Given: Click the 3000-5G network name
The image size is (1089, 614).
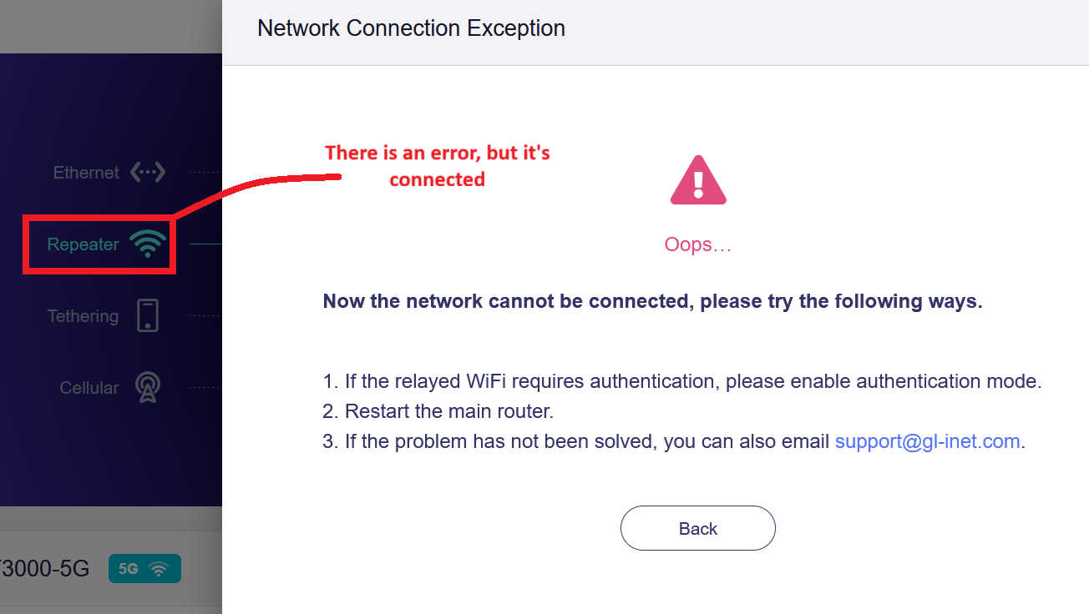Looking at the screenshot, I should pos(44,569).
